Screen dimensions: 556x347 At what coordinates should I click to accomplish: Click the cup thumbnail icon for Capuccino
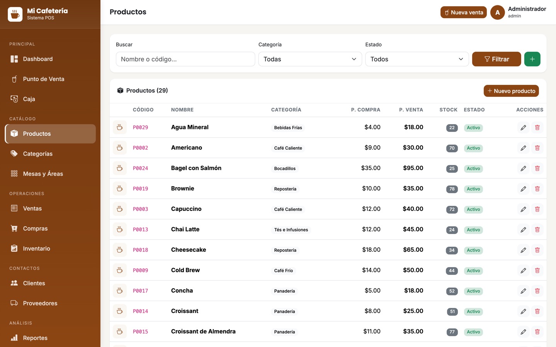(x=120, y=209)
